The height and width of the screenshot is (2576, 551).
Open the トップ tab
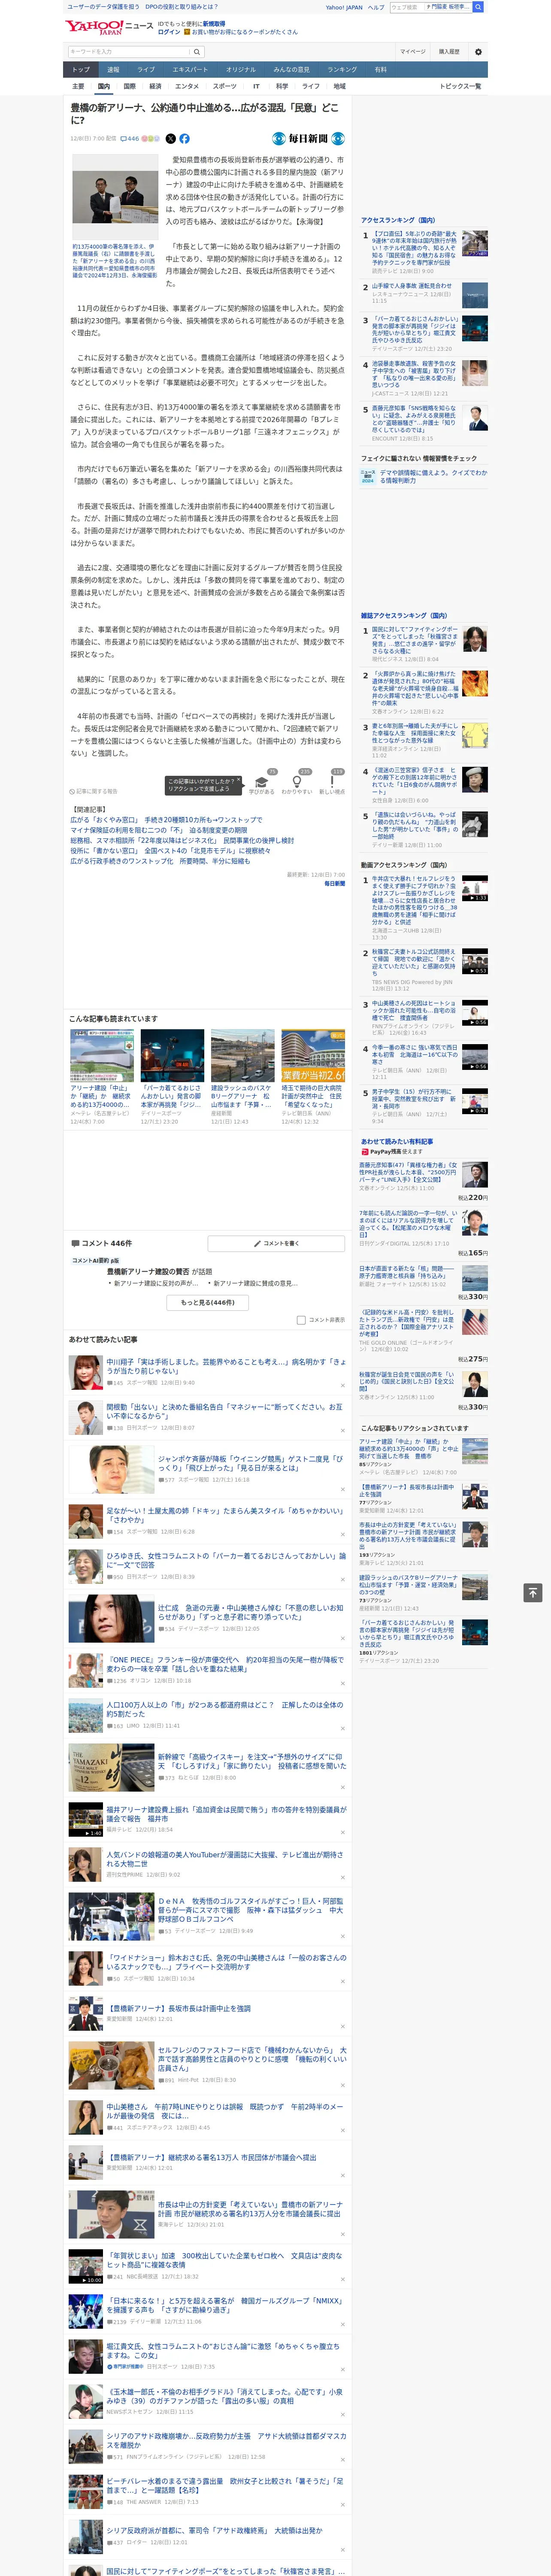[81, 70]
